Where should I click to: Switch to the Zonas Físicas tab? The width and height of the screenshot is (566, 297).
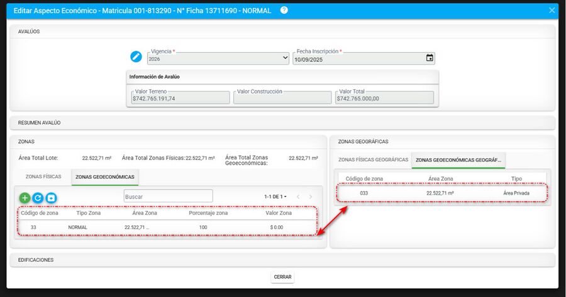[x=43, y=177]
